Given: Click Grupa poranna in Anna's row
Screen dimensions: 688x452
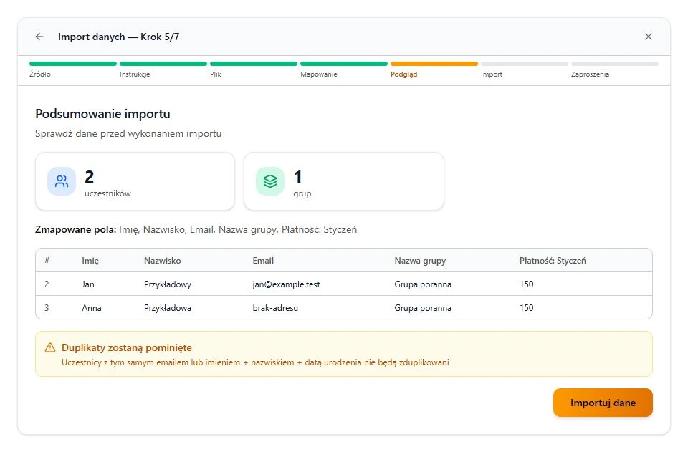Looking at the screenshot, I should pos(423,308).
